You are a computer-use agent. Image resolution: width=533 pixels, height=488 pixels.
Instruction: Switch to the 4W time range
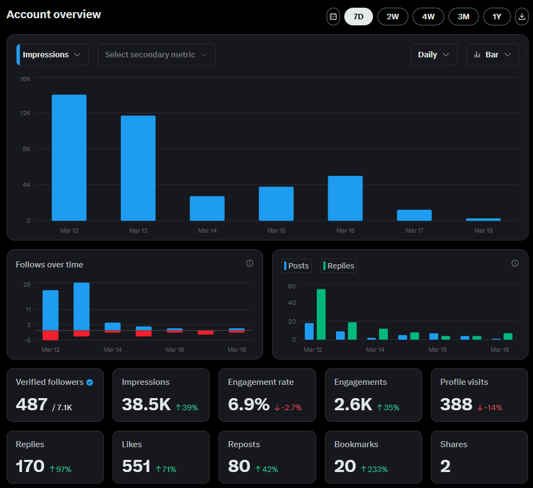(428, 17)
